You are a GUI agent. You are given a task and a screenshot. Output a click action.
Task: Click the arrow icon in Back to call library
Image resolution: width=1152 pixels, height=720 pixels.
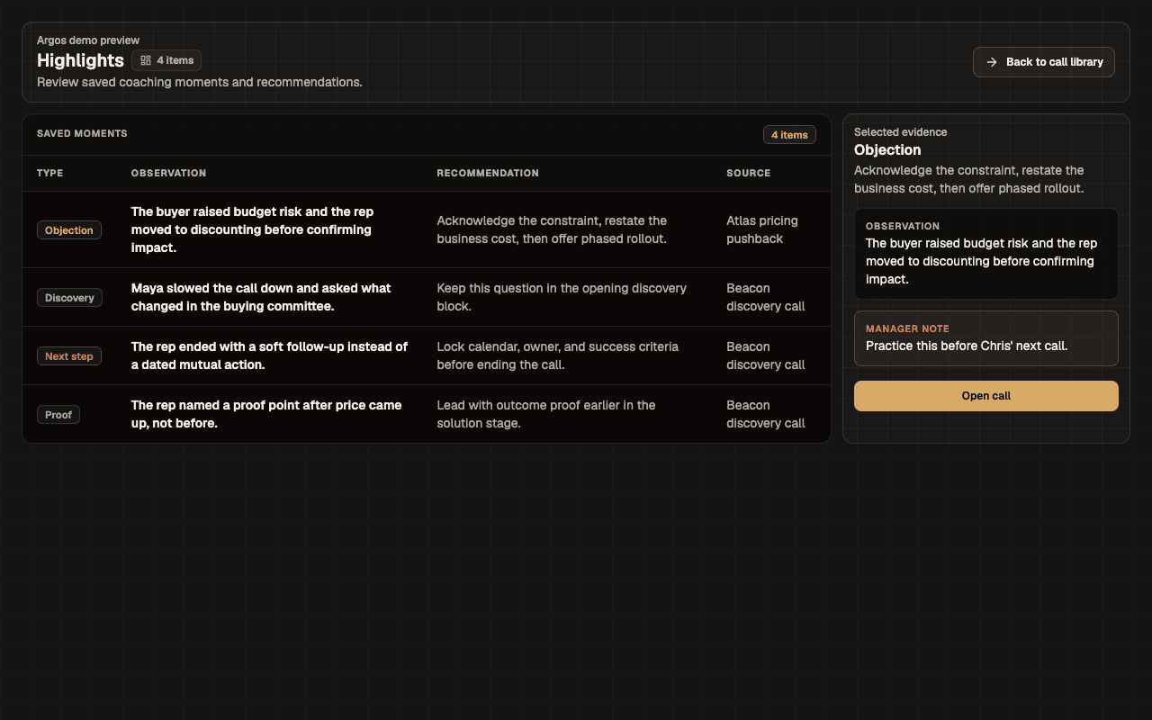[x=992, y=62]
